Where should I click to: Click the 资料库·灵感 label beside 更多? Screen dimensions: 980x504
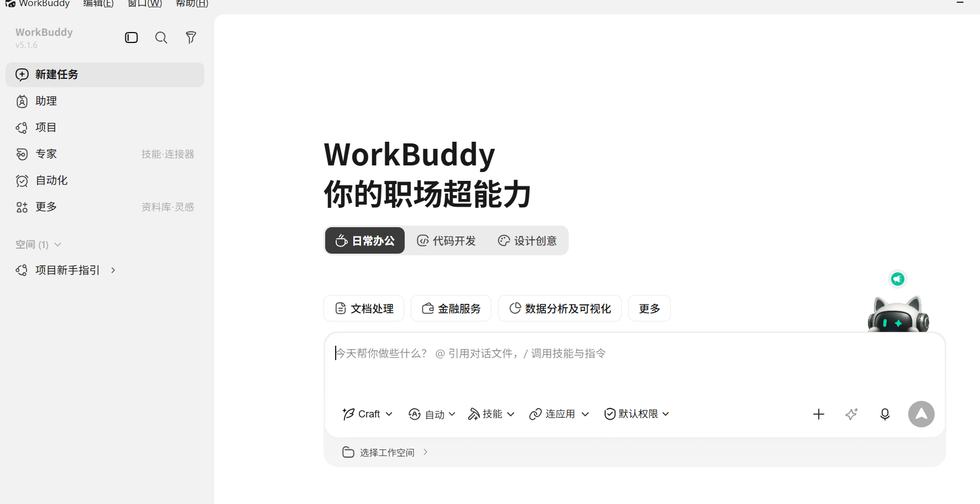click(168, 207)
